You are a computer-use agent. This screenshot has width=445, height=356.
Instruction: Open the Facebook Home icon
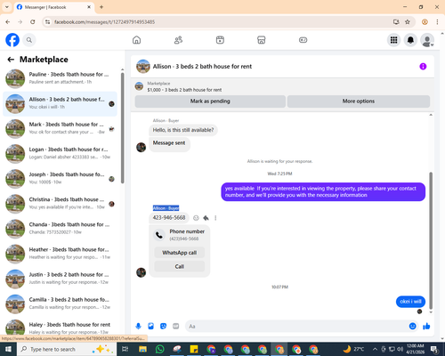pyautogui.click(x=136, y=40)
